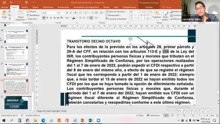Switch to the Insertar tab
The image size is (220, 124).
click(25, 7)
